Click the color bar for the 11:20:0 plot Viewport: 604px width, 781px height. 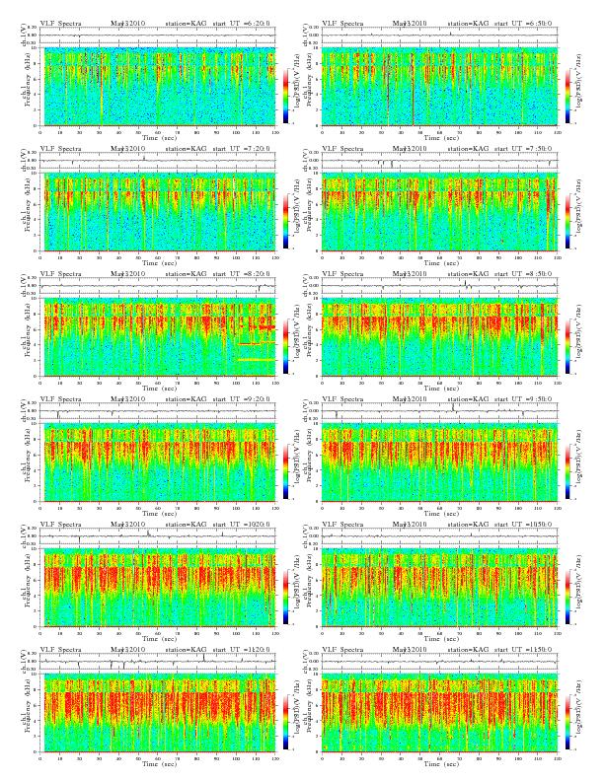tap(285, 722)
